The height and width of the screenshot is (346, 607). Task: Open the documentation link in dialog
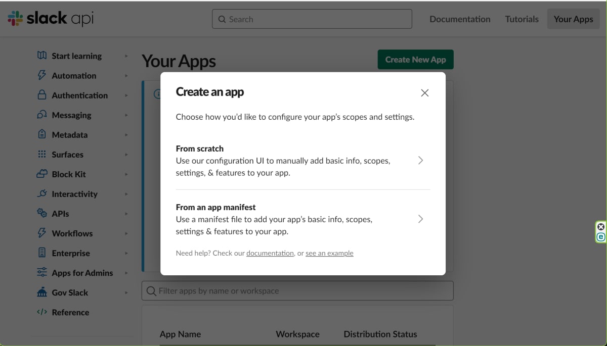coord(270,253)
